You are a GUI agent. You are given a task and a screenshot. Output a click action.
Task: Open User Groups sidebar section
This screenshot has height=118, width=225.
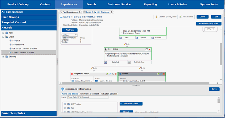29,17
